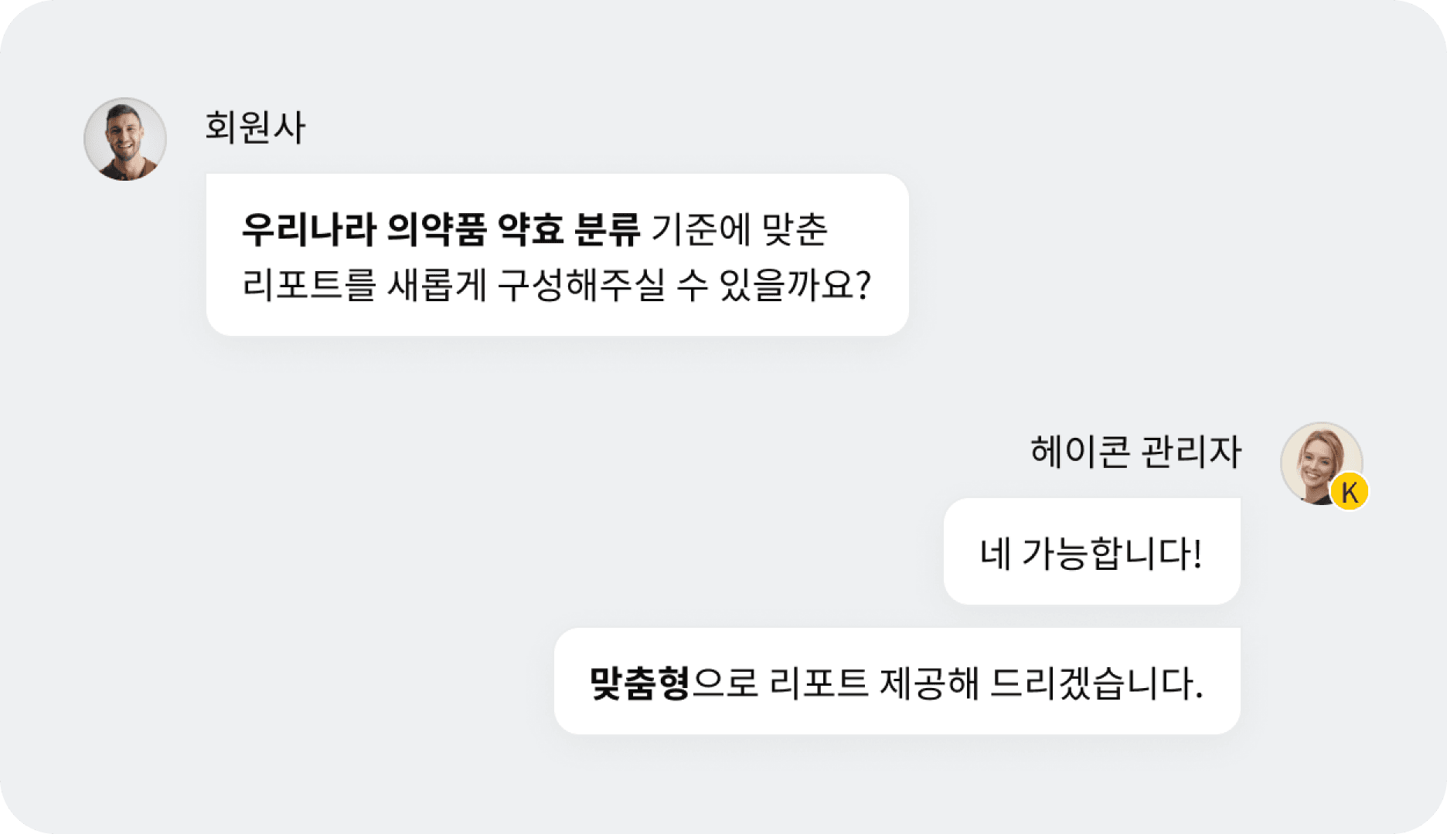Click the line 리포트를 새롭게 구성해주실 수 있을까요?
Viewport: 1447px width, 834px height.
tap(557, 285)
